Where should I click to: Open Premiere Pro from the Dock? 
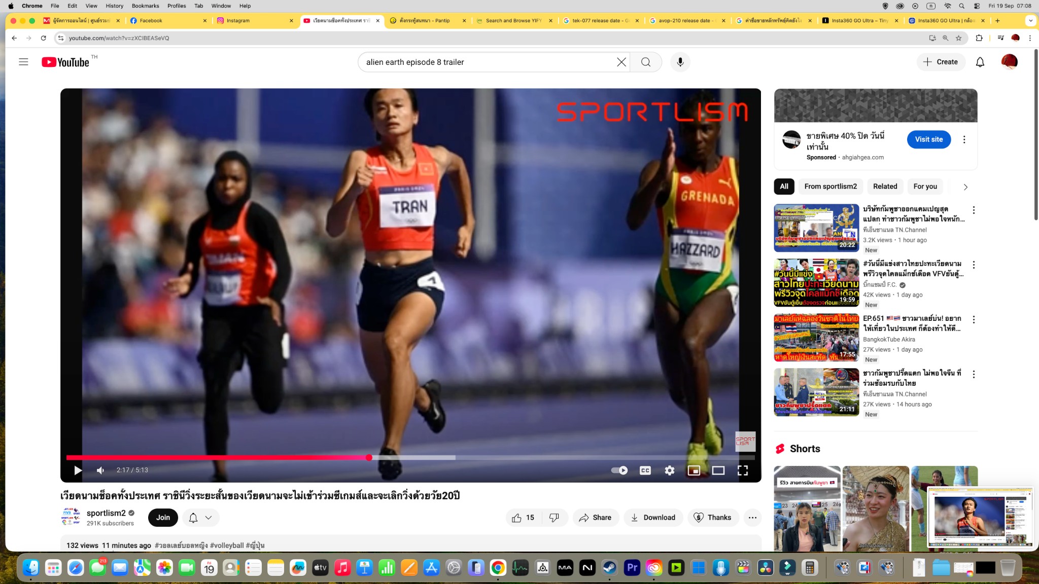click(632, 568)
